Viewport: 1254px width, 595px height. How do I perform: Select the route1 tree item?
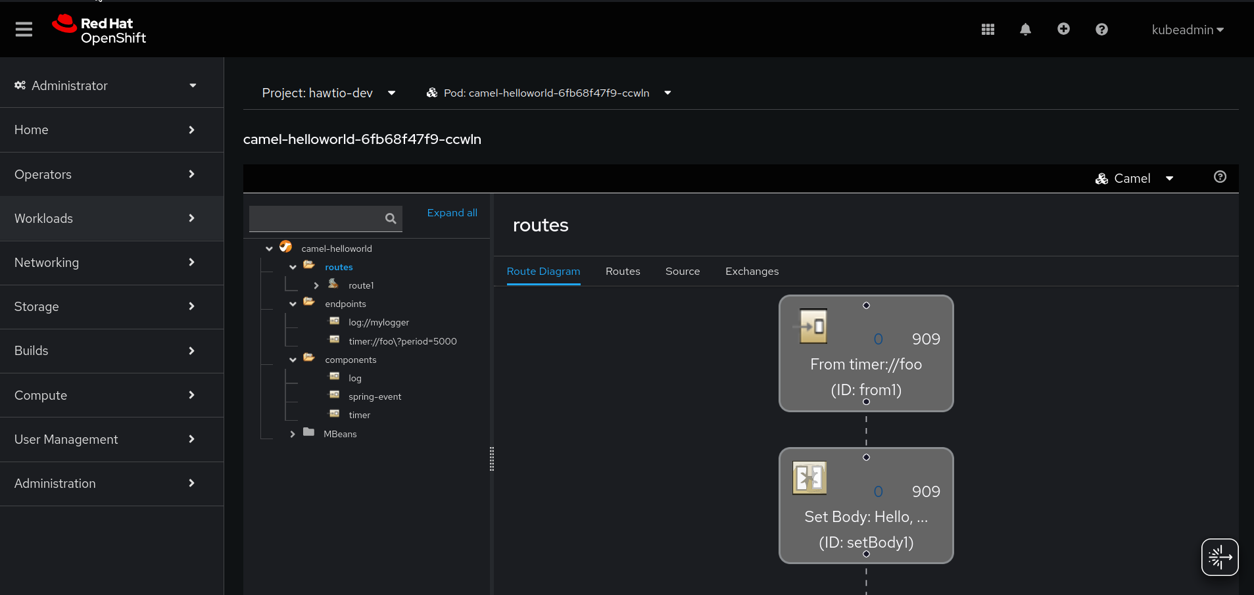click(361, 285)
